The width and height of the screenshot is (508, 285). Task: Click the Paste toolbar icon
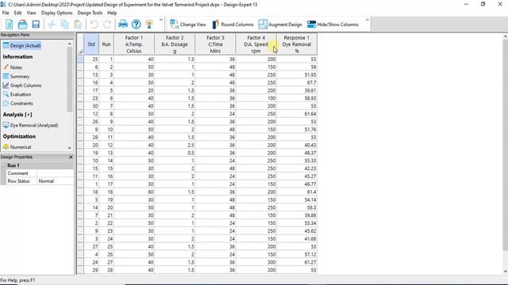[x=78, y=25]
